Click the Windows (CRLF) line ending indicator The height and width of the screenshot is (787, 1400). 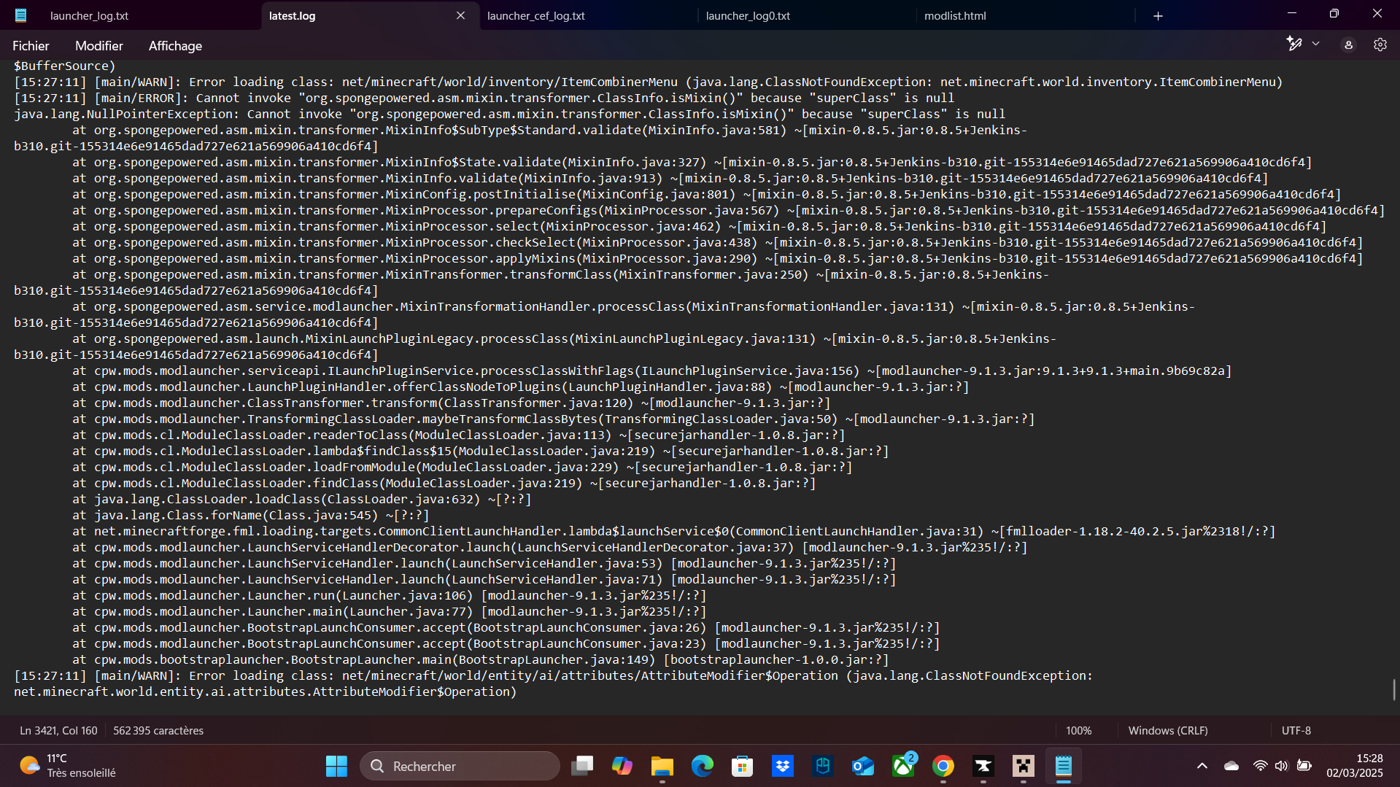1167,730
